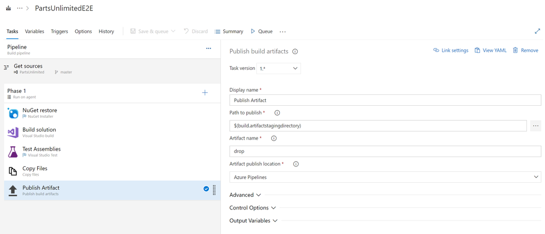Viewport: 545px width, 234px height.
Task: Click the Get sources icon
Action: click(6, 68)
